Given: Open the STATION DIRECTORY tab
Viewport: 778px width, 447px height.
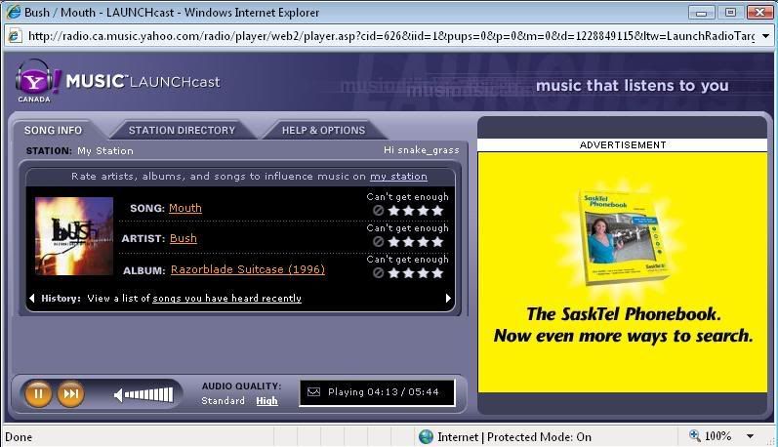Looking at the screenshot, I should click(x=182, y=130).
